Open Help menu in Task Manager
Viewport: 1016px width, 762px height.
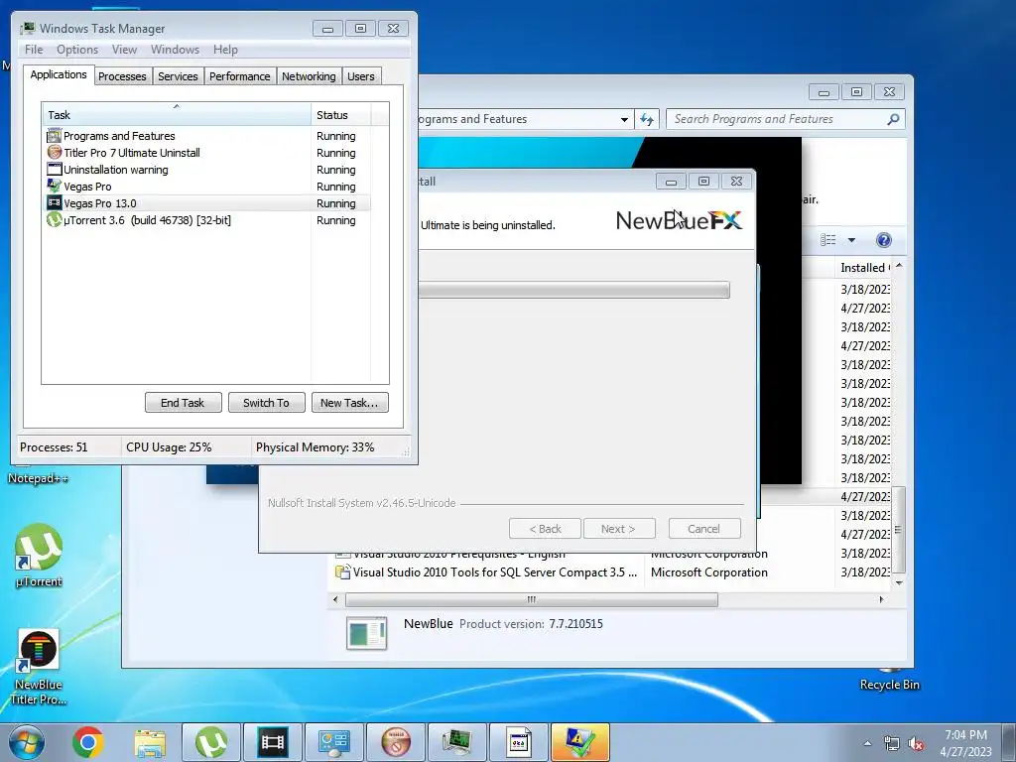coord(225,50)
